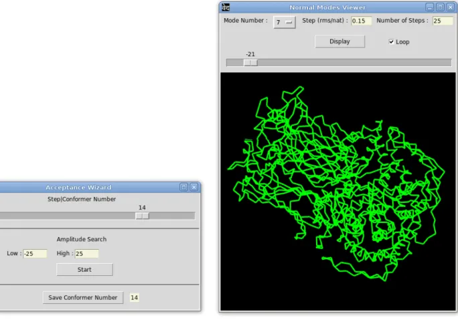
Task: Click the Start button in Amplitude Search
Action: [x=84, y=270]
